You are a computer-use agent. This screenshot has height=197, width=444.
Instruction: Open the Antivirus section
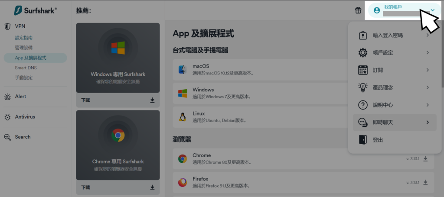25,117
